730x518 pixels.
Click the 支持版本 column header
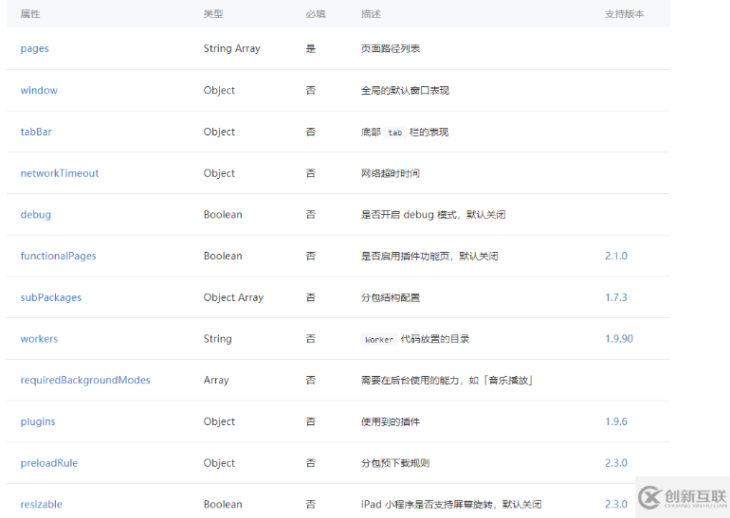pos(624,14)
